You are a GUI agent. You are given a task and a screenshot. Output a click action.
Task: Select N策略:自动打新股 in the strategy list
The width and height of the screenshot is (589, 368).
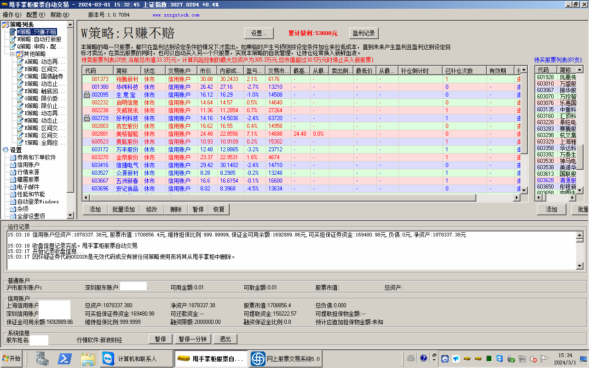[39, 39]
